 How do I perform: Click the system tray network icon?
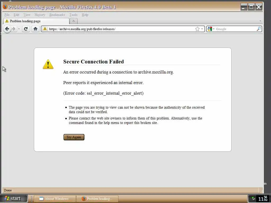pyautogui.click(x=253, y=199)
